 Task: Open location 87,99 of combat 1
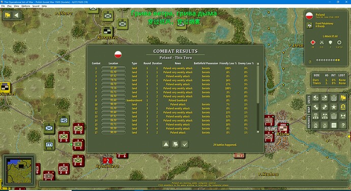[113, 68]
